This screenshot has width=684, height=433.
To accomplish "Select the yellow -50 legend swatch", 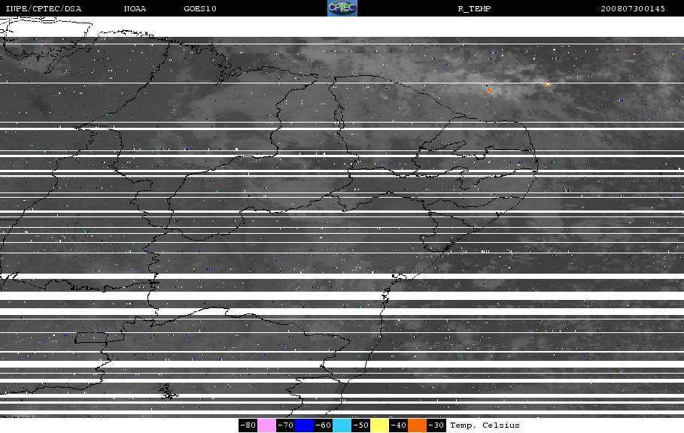I will [x=379, y=425].
